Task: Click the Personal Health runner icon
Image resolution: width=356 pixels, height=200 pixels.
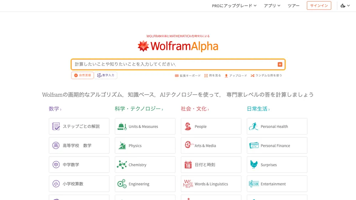Action: point(253,126)
